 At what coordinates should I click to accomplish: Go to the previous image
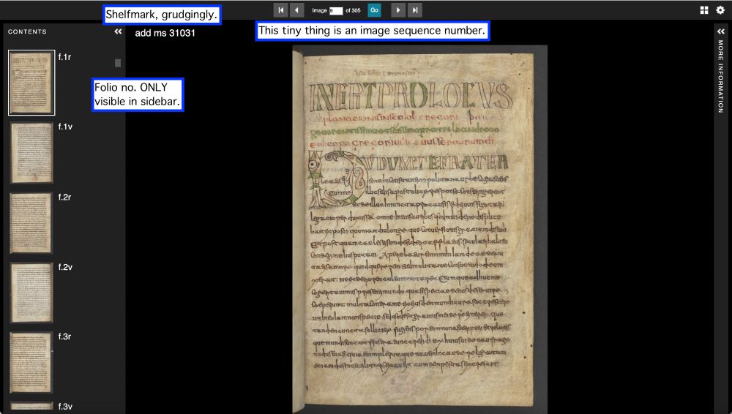click(x=297, y=10)
